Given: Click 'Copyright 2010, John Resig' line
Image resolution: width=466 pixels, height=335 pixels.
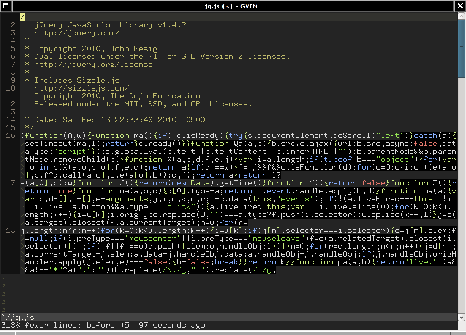Looking at the screenshot, I should 96,48.
